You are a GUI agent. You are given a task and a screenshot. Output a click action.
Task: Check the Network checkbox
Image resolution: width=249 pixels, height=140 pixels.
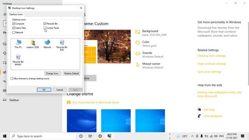click(14, 32)
